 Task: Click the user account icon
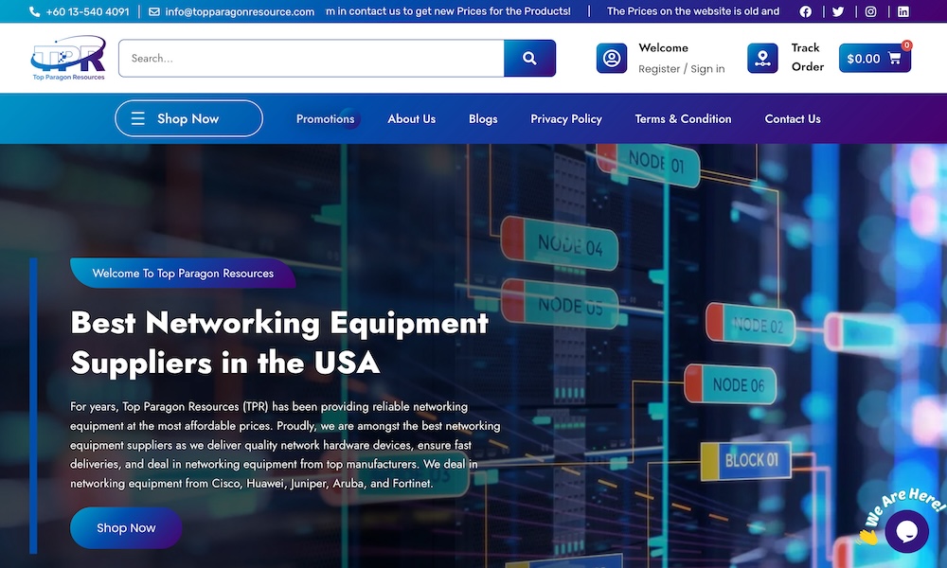612,59
